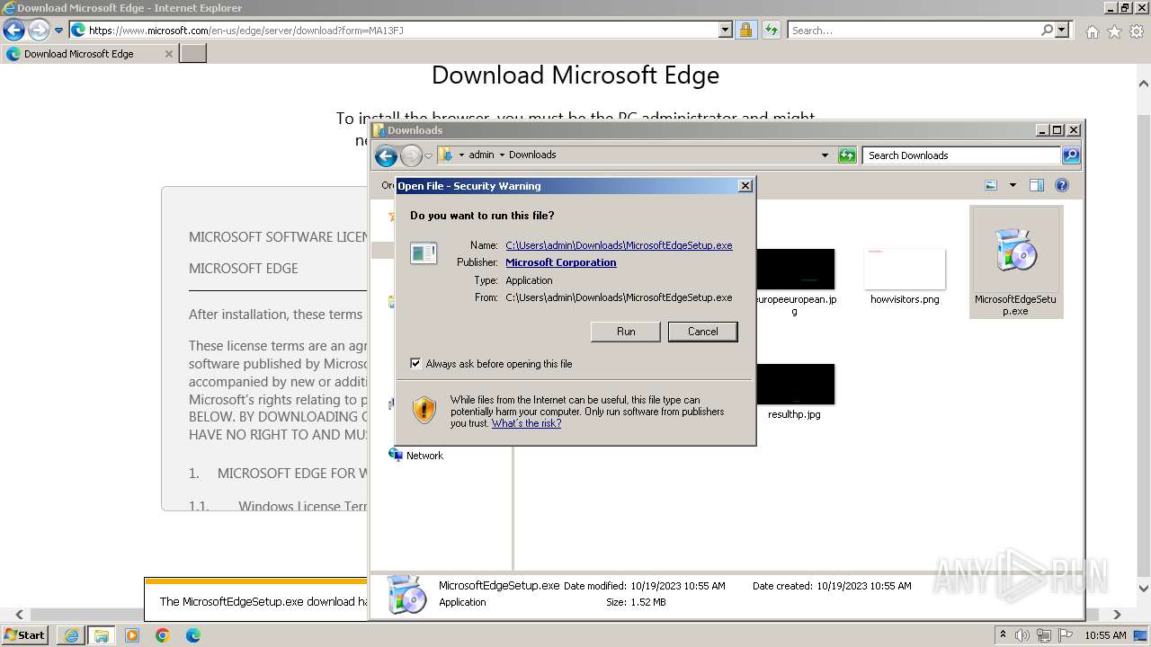Refresh the Downloads folder view
The height and width of the screenshot is (647, 1151).
pos(847,155)
